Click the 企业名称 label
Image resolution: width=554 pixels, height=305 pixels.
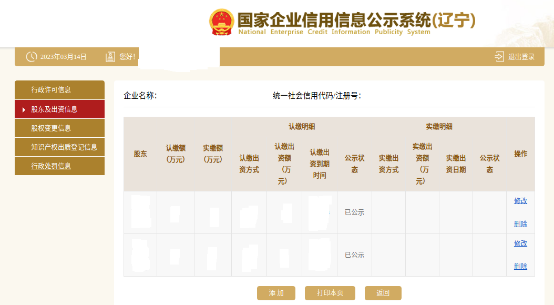tap(140, 96)
